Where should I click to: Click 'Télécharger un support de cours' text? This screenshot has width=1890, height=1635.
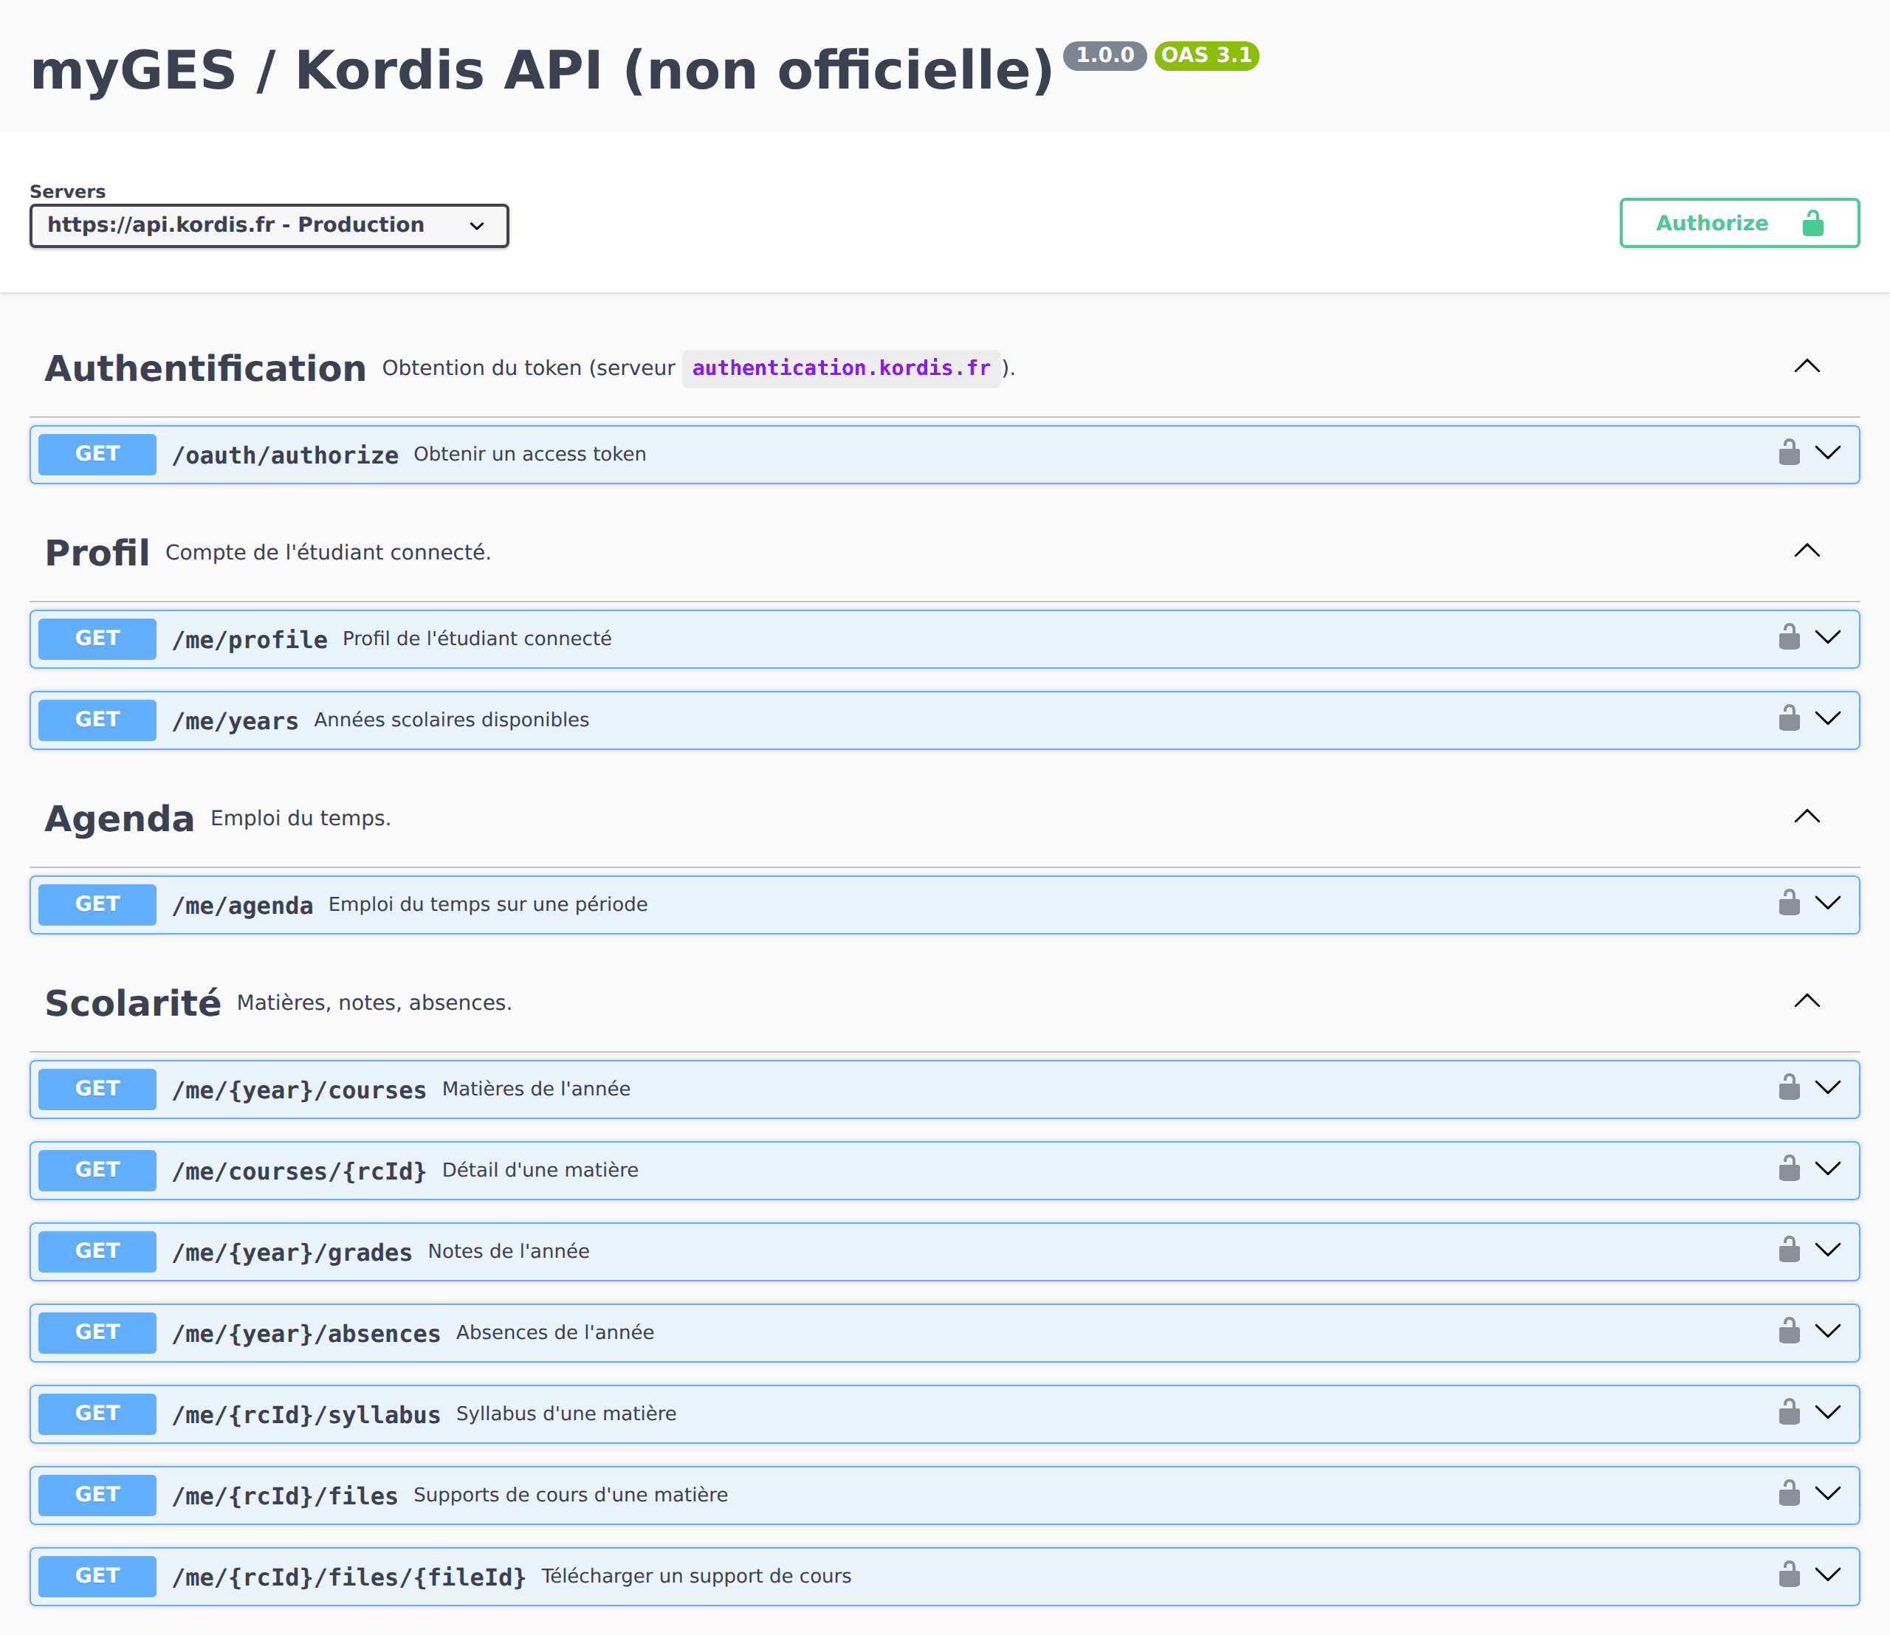click(x=696, y=1576)
